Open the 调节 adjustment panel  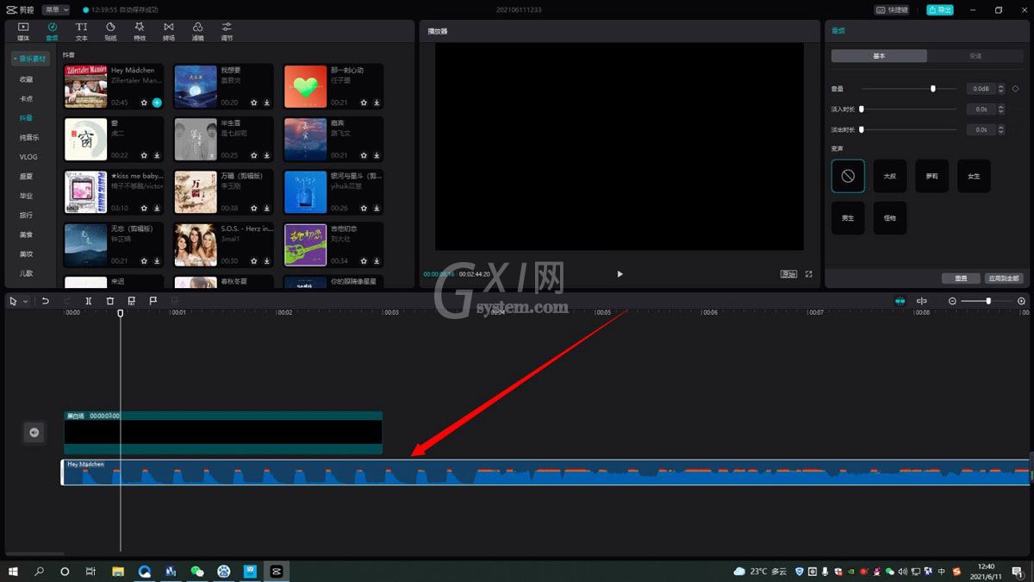click(x=227, y=31)
